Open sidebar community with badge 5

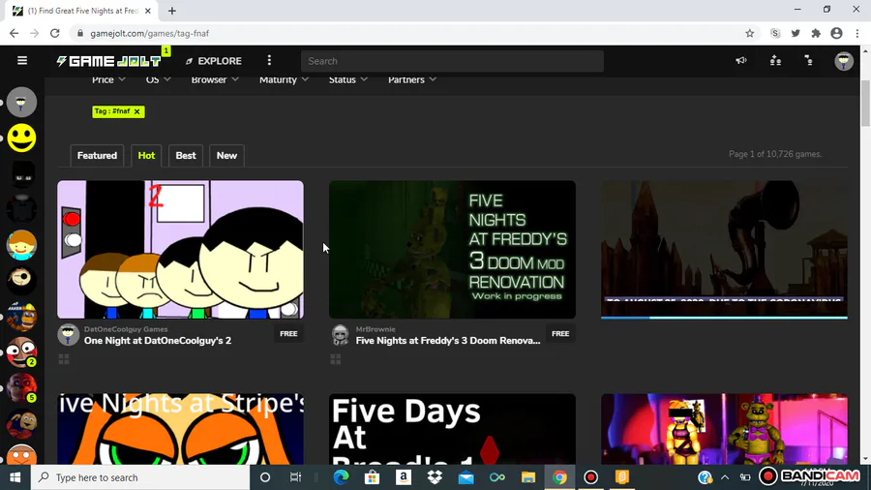(x=21, y=387)
